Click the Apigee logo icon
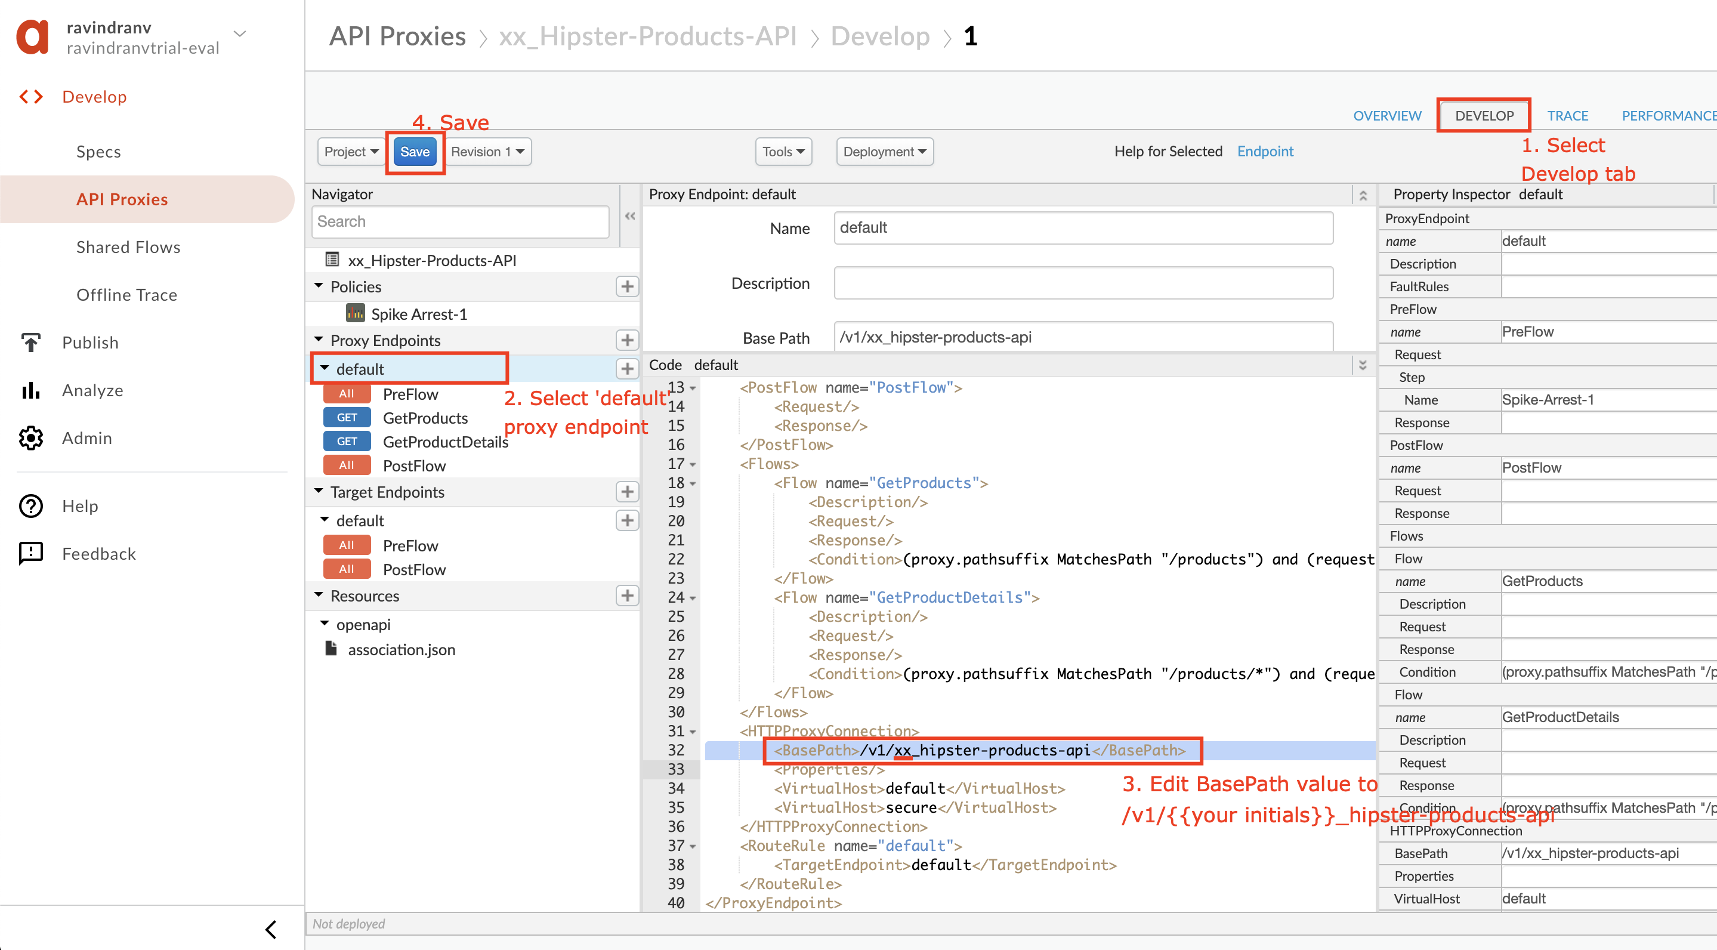The height and width of the screenshot is (950, 1717). pyautogui.click(x=32, y=36)
